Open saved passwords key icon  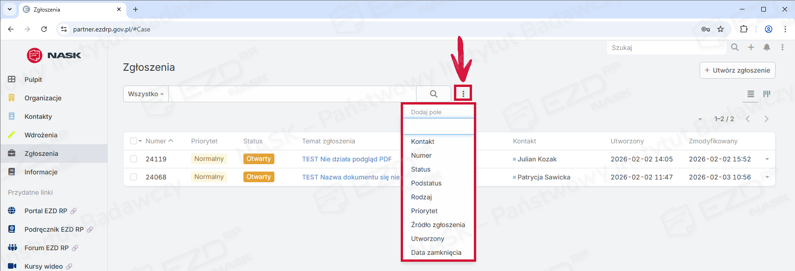point(706,29)
